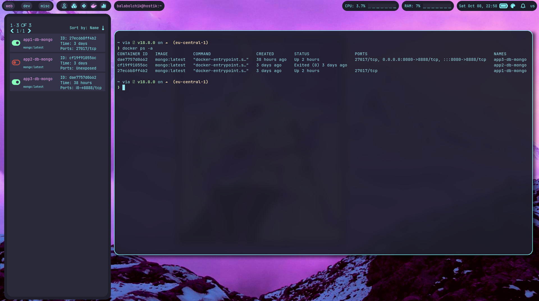The image size is (539, 301).
Task: Click the terminal prompt cursor line
Action: pyautogui.click(x=124, y=87)
